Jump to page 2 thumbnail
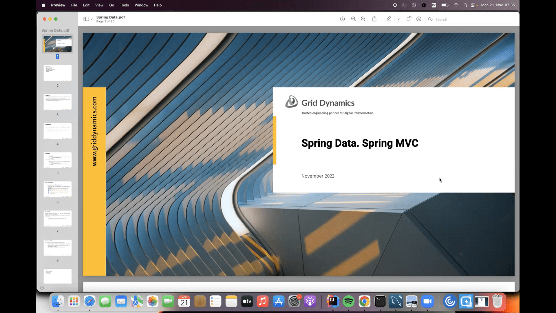556x313 pixels. (x=58, y=73)
